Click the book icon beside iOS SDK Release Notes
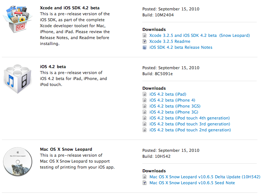263x195 pixels. [145, 48]
